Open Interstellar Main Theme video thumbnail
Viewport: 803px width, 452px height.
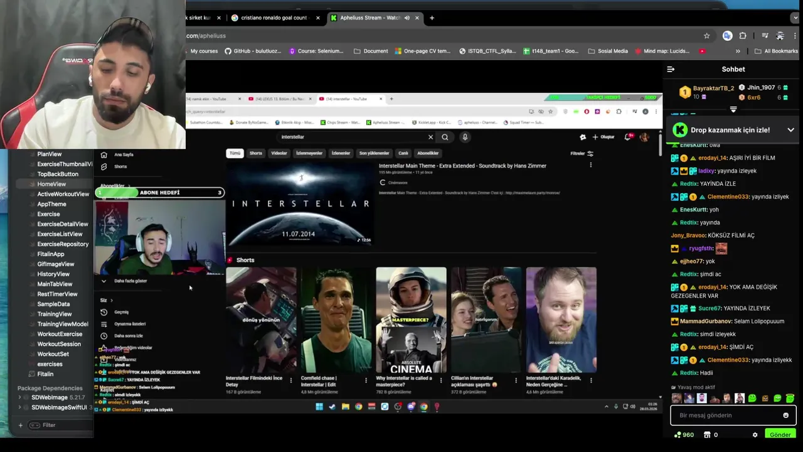(300, 203)
